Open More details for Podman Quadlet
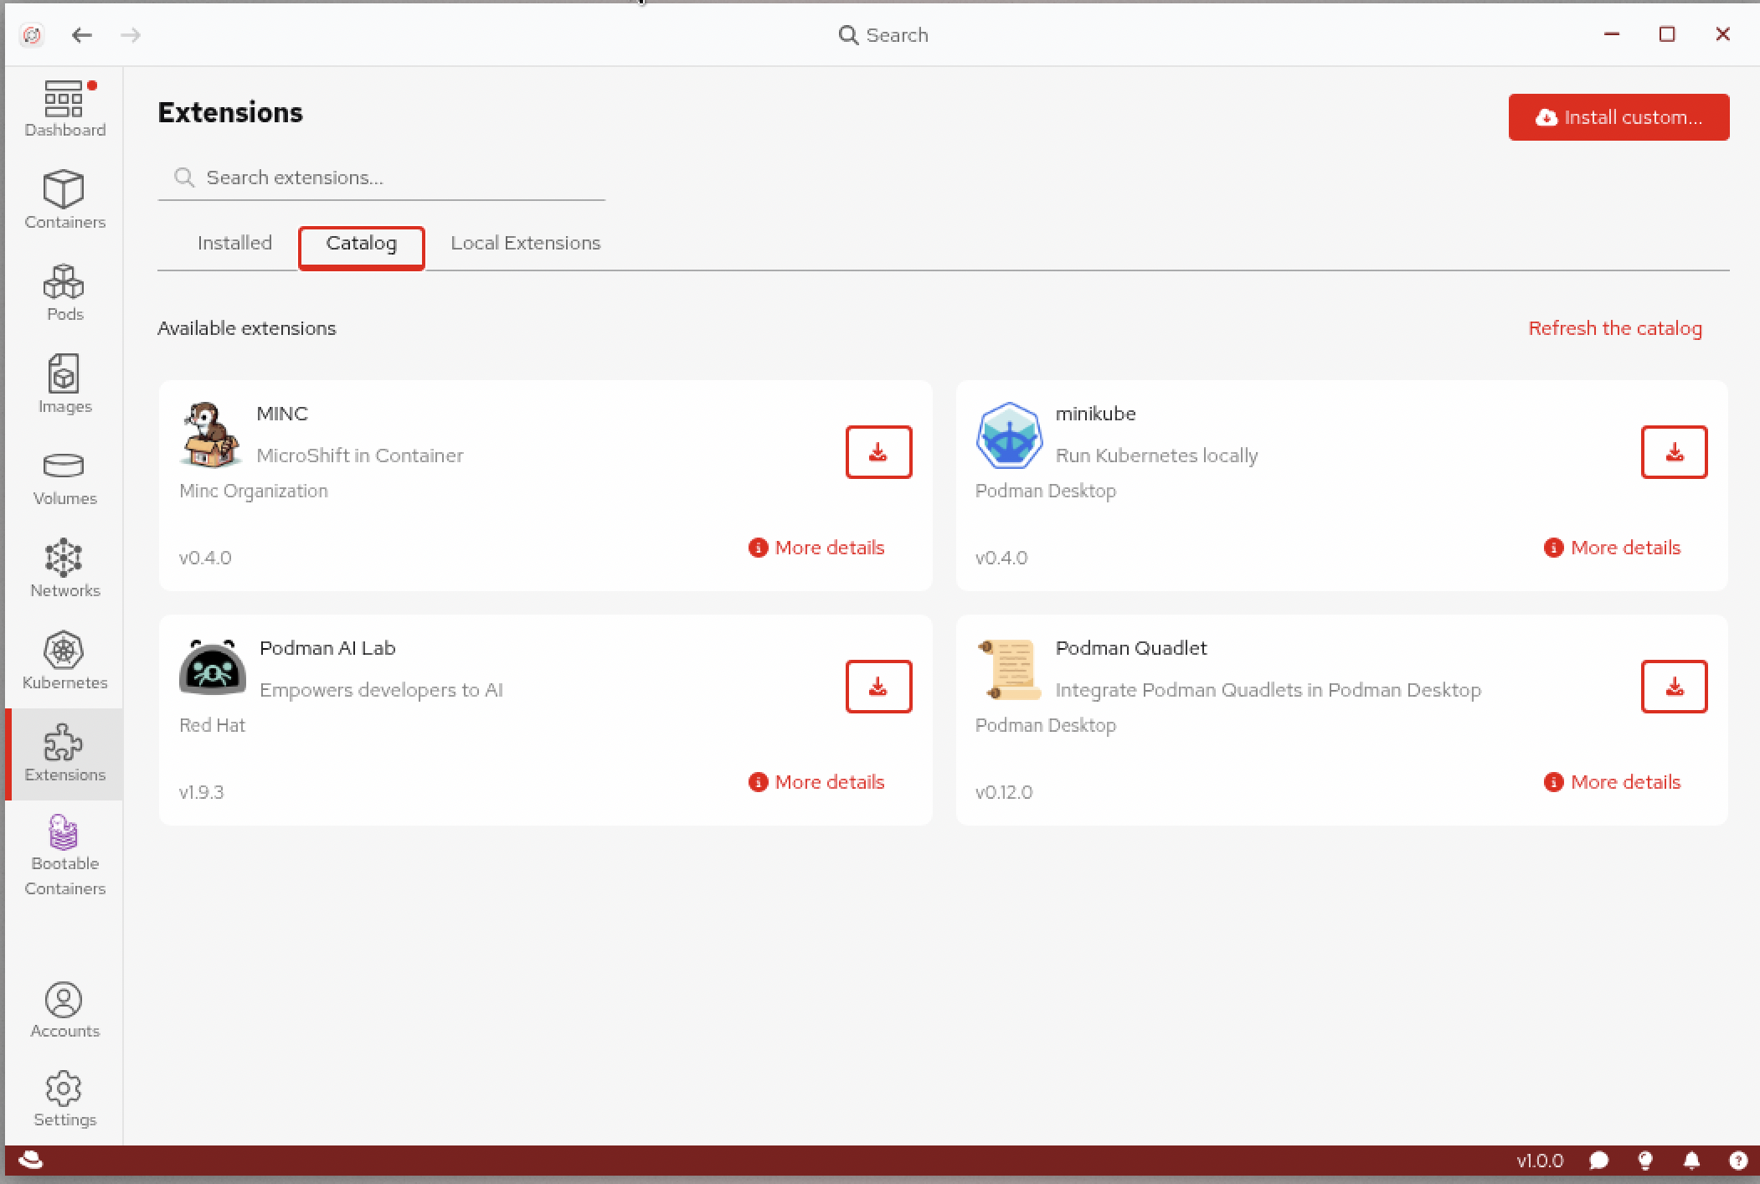The height and width of the screenshot is (1184, 1760). tap(1613, 782)
